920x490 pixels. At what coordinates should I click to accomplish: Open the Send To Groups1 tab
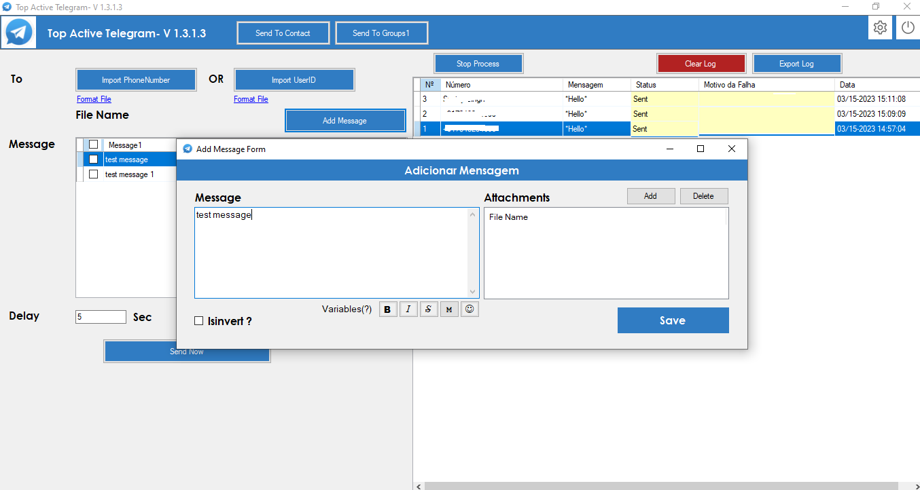381,33
